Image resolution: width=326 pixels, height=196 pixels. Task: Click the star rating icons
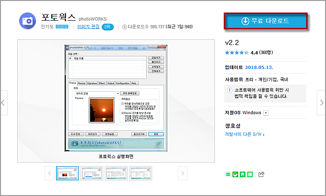coord(237,52)
